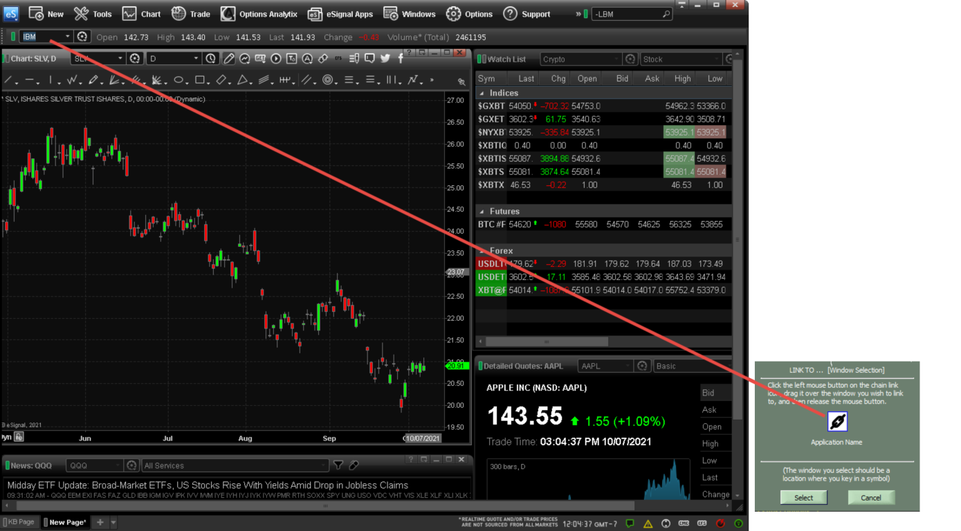The image size is (961, 531).
Task: Collapse the Indices group
Action: coord(482,93)
